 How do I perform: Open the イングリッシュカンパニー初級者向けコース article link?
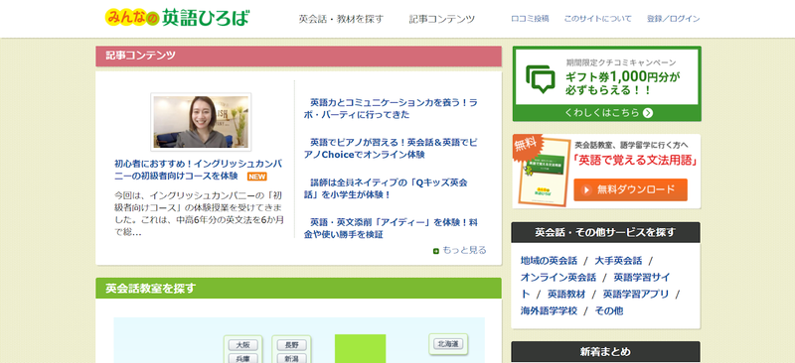pos(198,171)
